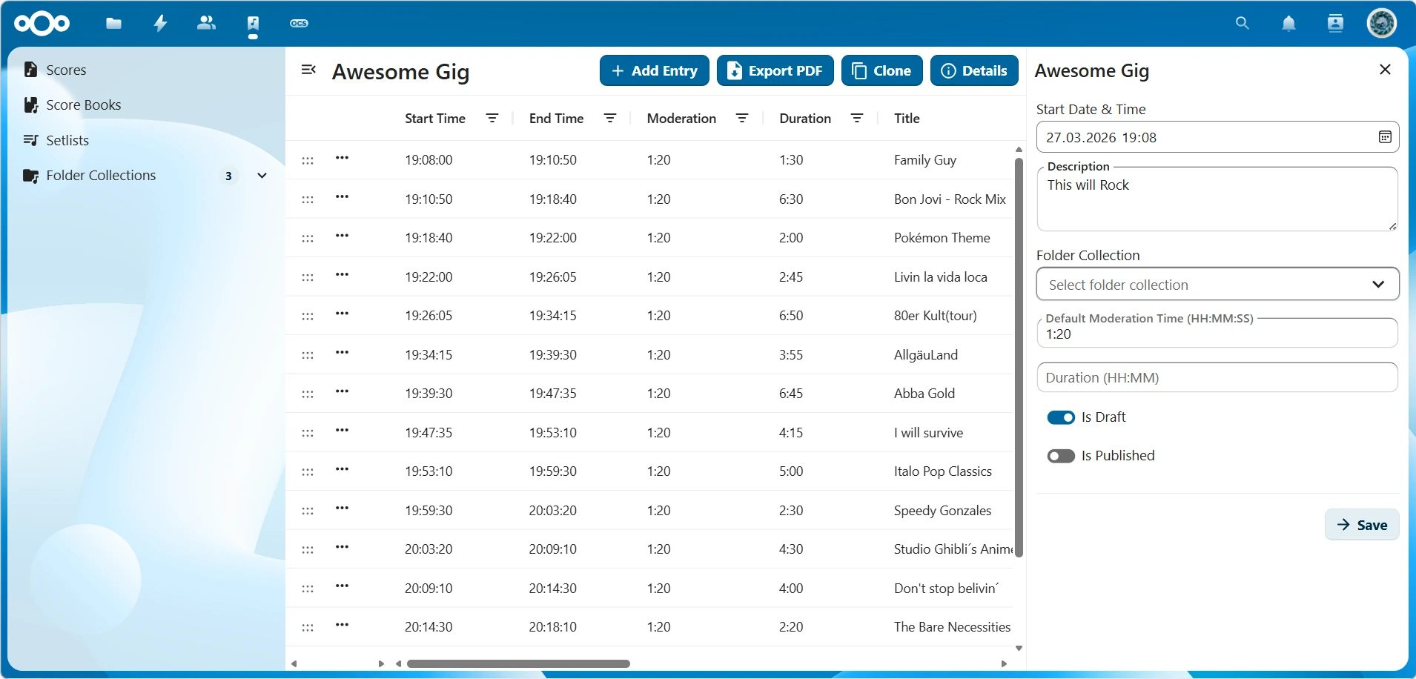
Task: Open row actions menu for Speedy Gonzales
Action: pos(342,509)
